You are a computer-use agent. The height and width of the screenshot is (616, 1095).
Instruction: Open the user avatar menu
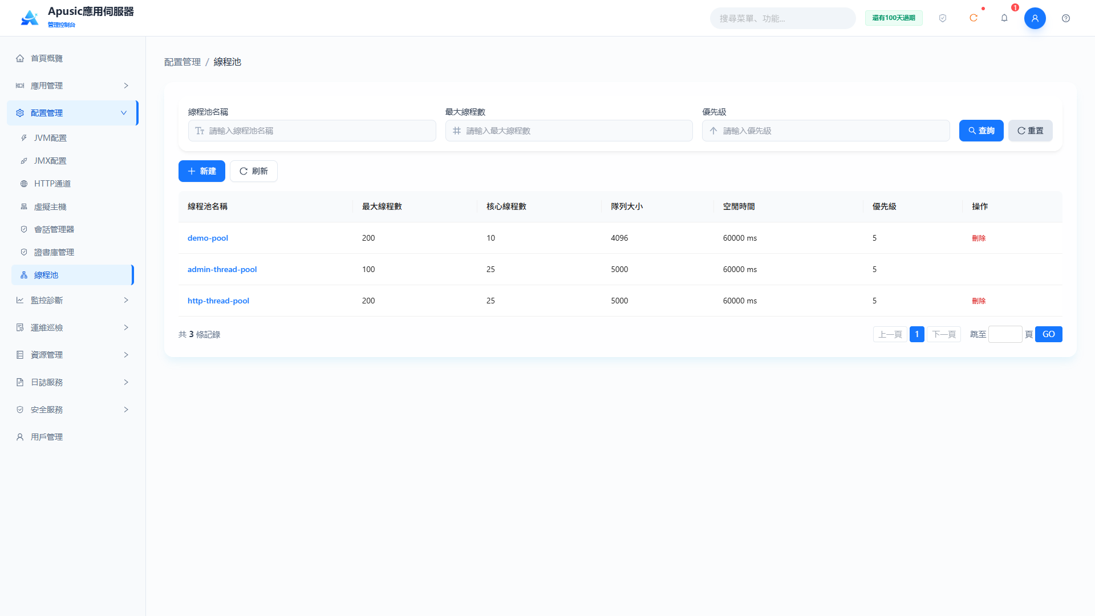[1035, 18]
